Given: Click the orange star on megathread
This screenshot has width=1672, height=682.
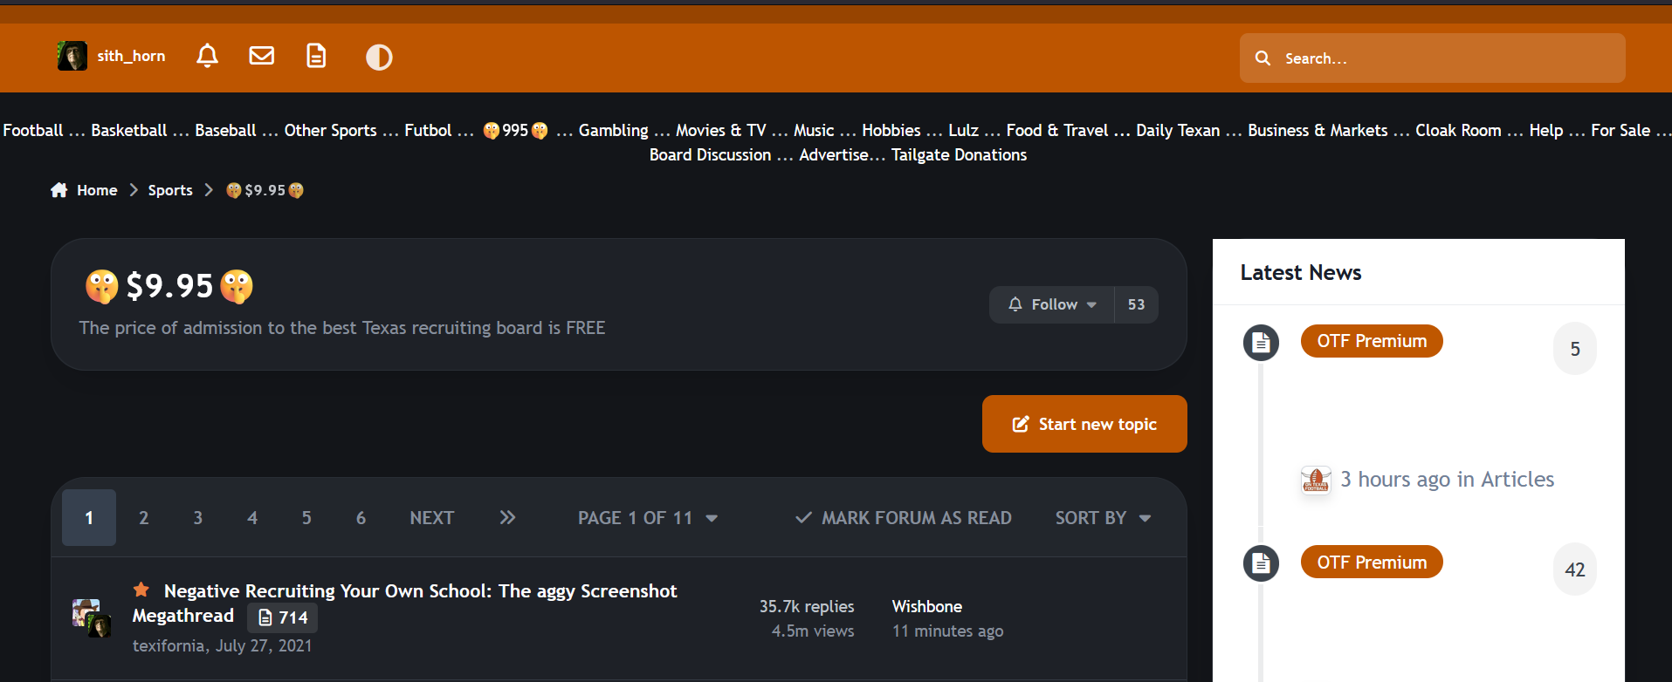Looking at the screenshot, I should pyautogui.click(x=141, y=590).
